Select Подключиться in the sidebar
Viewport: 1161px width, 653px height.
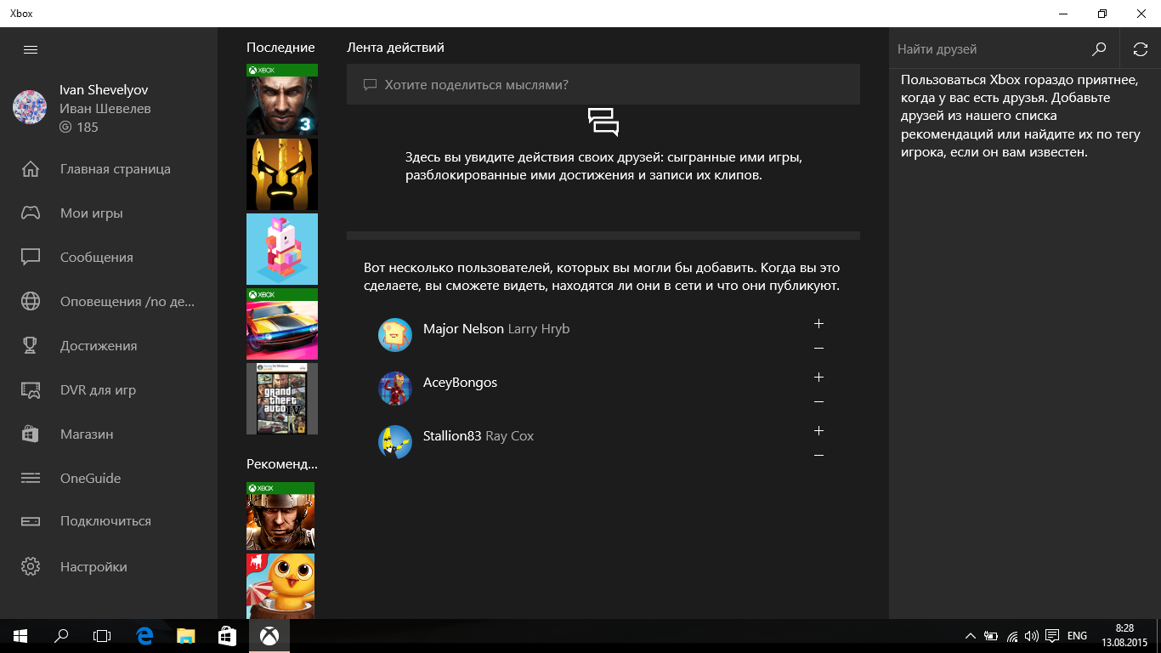105,521
